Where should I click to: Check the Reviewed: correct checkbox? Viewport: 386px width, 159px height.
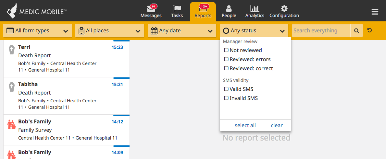click(226, 68)
